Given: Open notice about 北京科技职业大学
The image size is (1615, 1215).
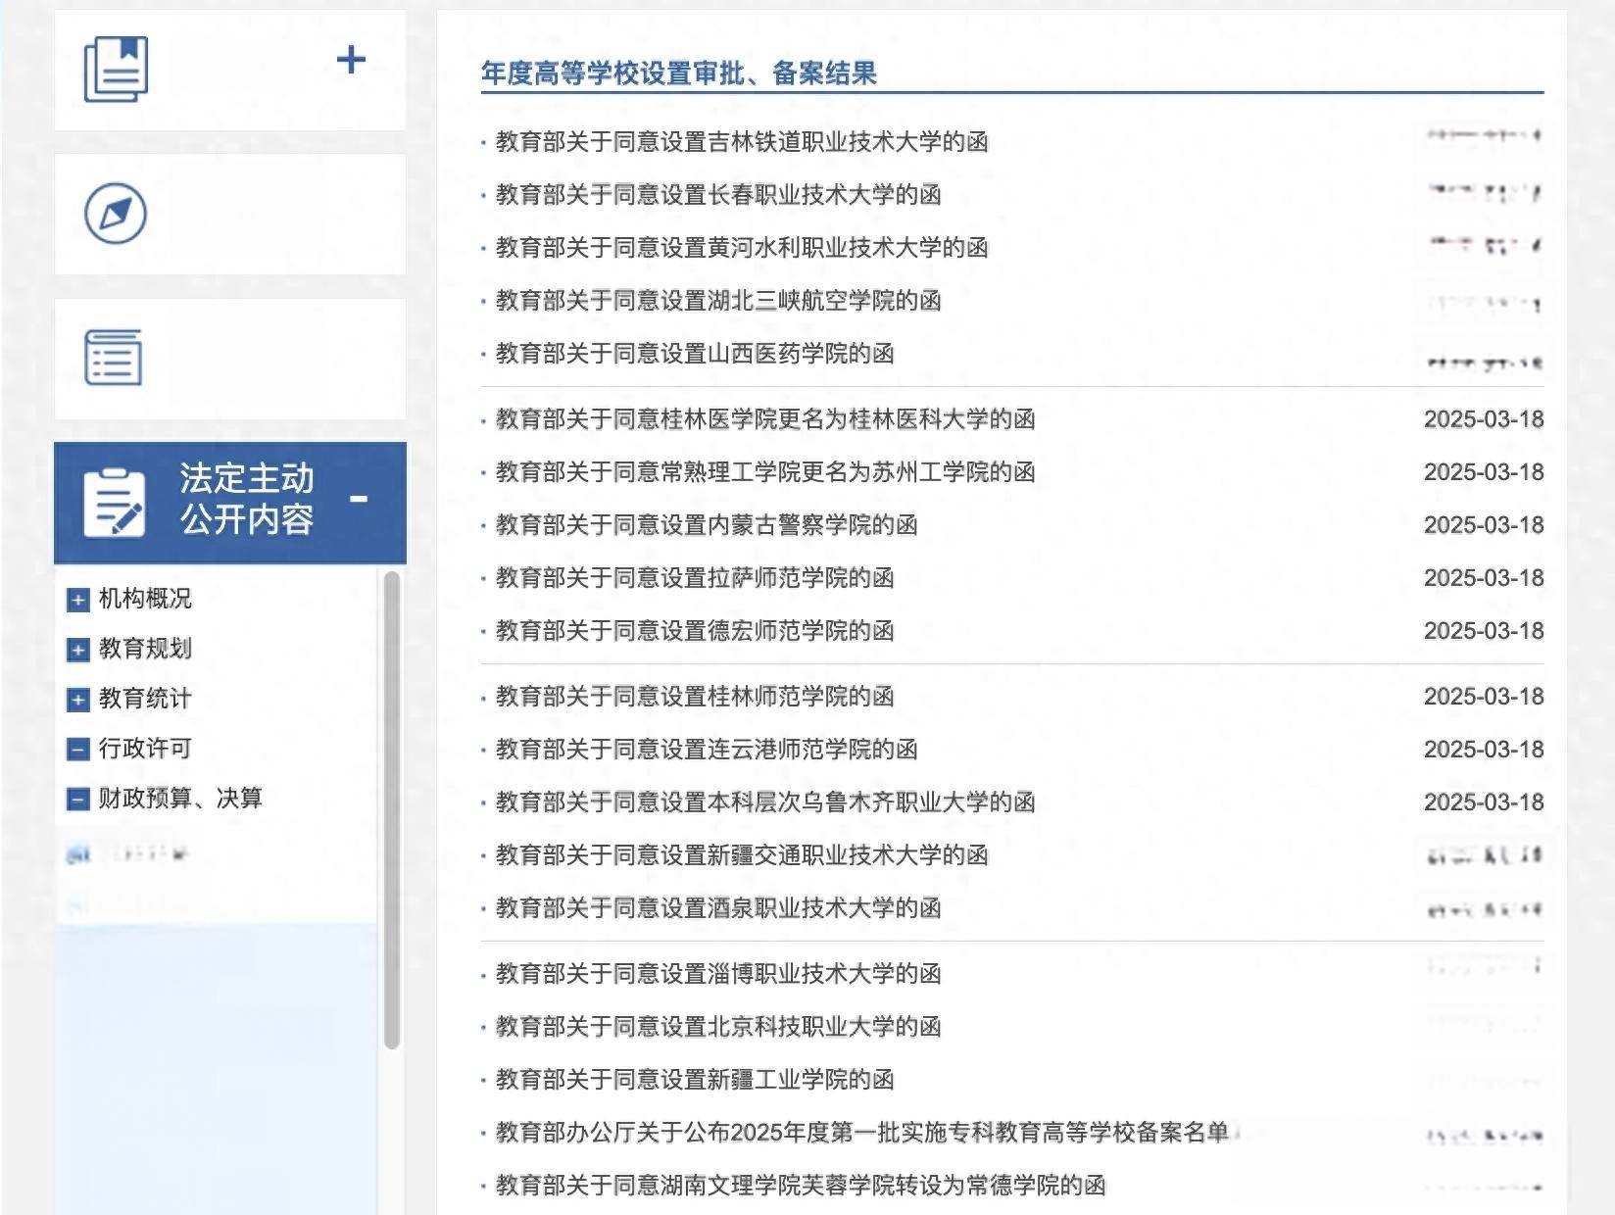Looking at the screenshot, I should [x=718, y=1027].
